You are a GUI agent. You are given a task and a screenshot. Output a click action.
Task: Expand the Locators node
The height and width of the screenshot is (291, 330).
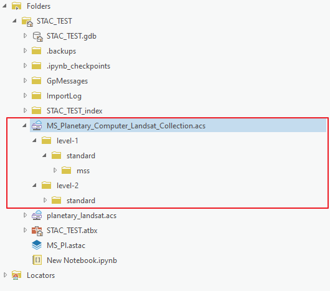coord(5,275)
